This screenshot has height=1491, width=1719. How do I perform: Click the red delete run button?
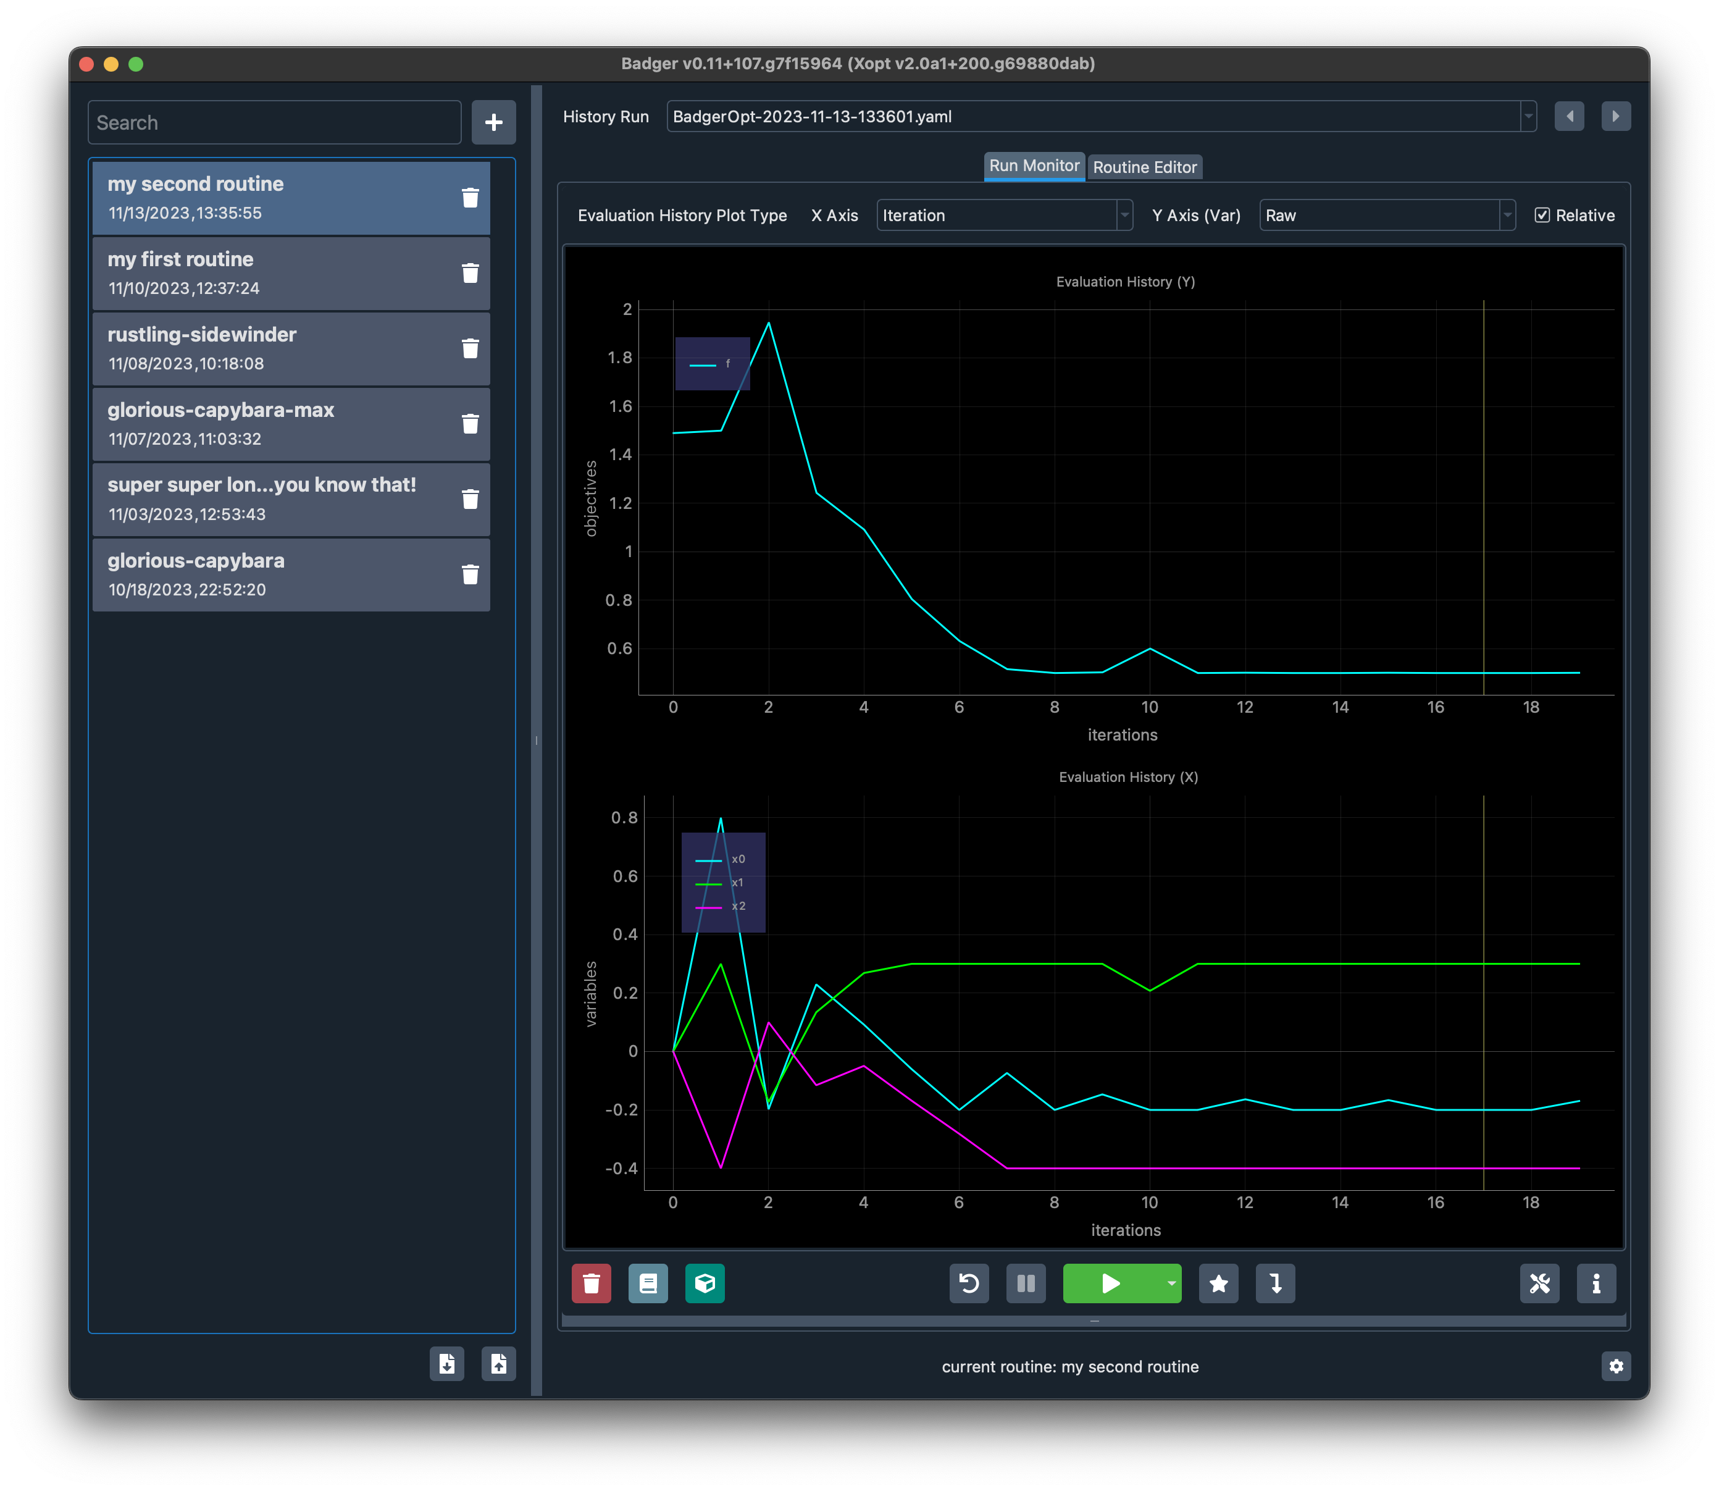(592, 1283)
